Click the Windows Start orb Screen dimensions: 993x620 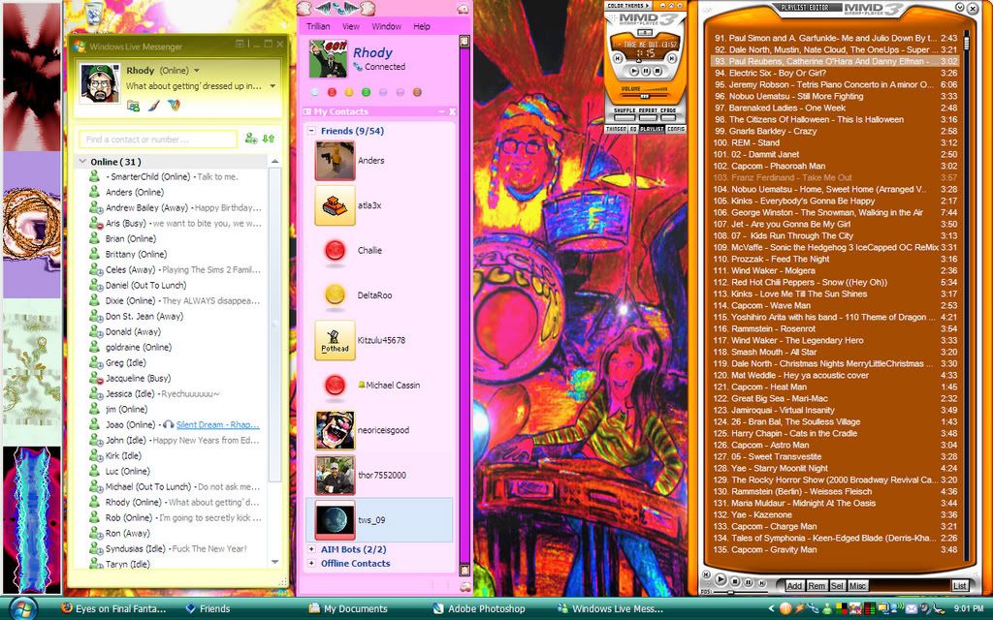click(x=23, y=608)
